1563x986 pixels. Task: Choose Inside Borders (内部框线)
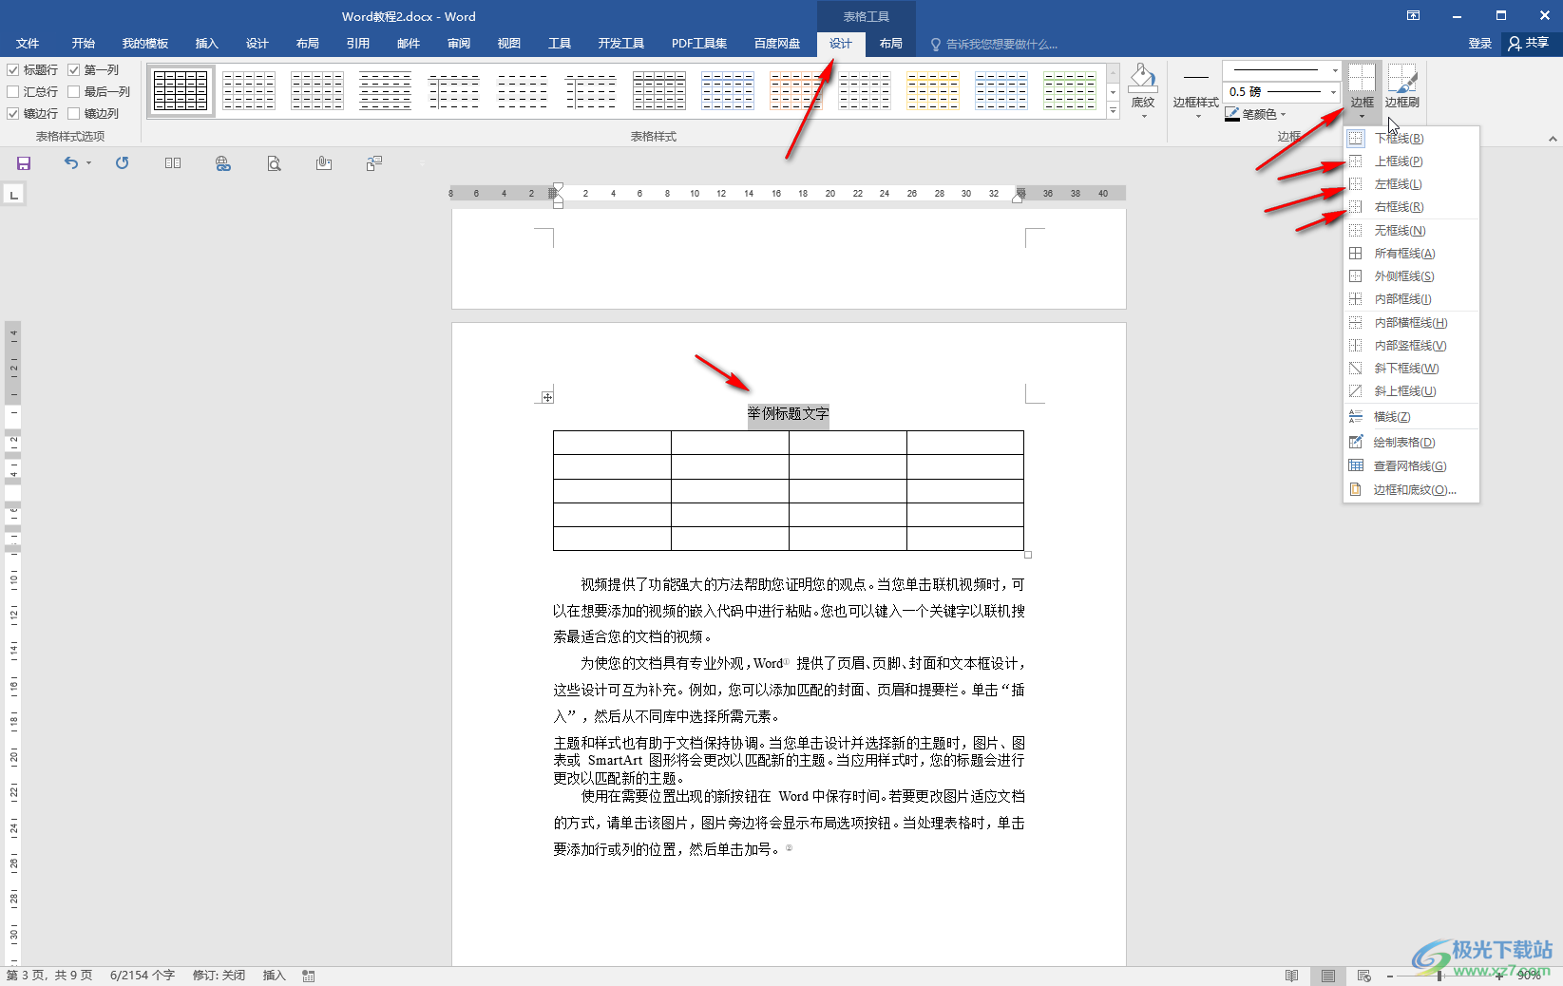[x=1411, y=299]
